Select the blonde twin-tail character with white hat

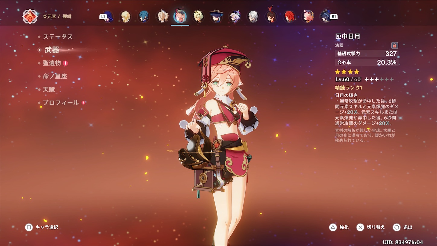click(x=162, y=17)
